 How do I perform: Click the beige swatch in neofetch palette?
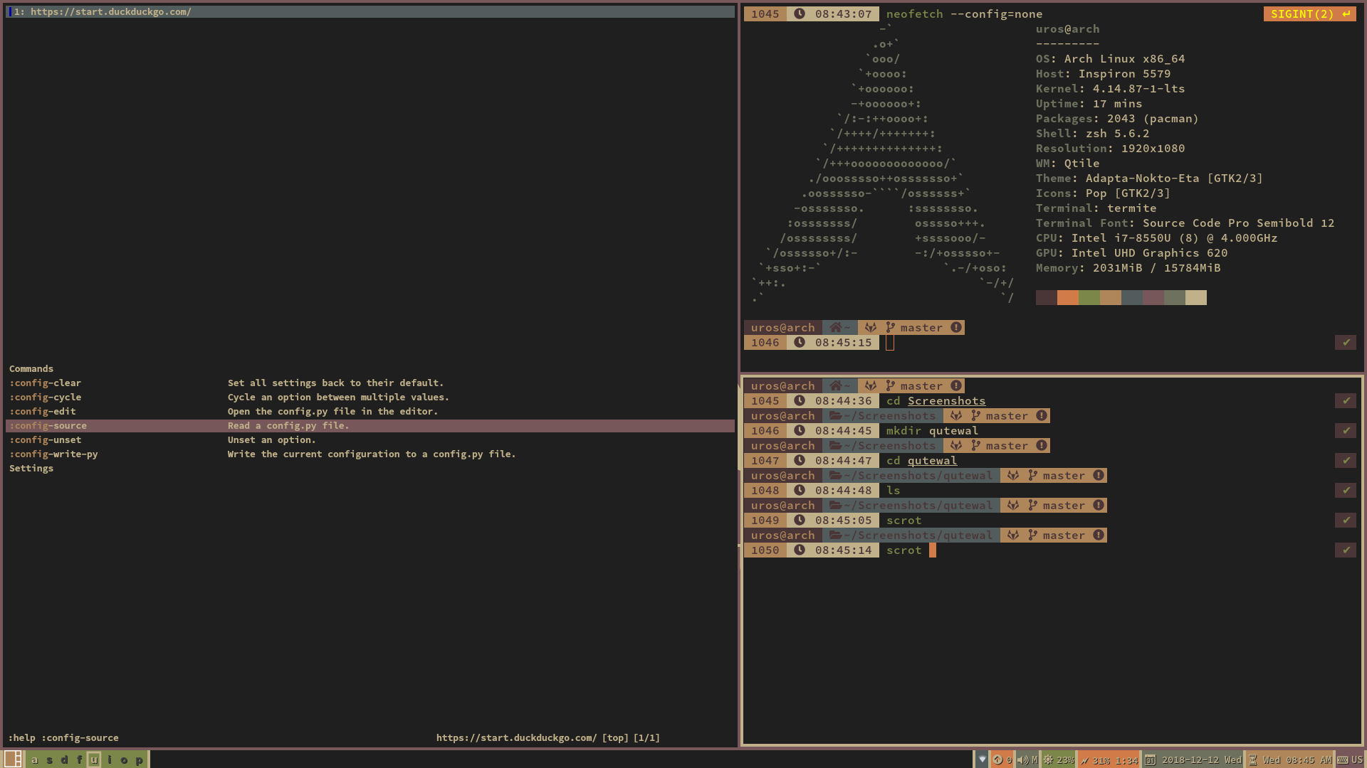[1196, 297]
